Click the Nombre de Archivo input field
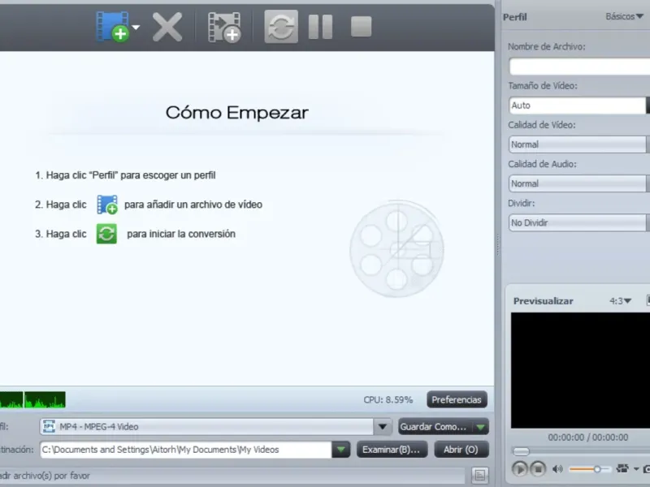 click(579, 67)
